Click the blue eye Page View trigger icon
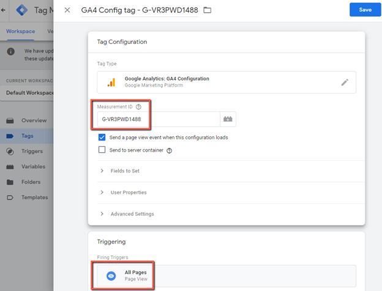 tap(111, 276)
